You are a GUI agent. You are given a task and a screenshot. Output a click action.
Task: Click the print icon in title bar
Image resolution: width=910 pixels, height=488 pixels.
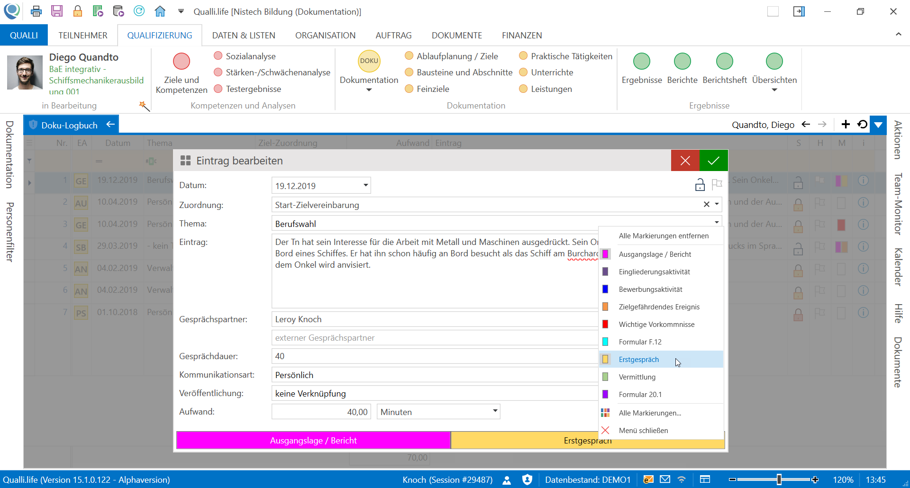pos(36,11)
